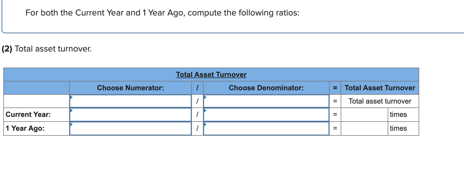Open the Choose Denominator dropdown in the first row
Image resolution: width=464 pixels, height=190 pixels.
265,101
